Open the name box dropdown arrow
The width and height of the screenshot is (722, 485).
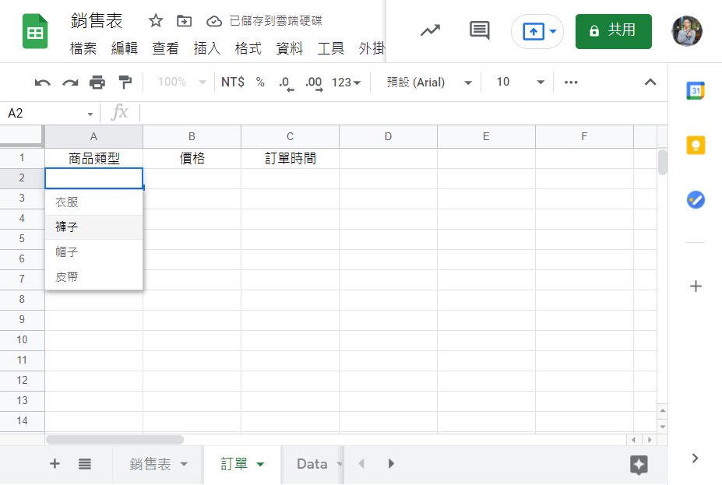point(90,114)
